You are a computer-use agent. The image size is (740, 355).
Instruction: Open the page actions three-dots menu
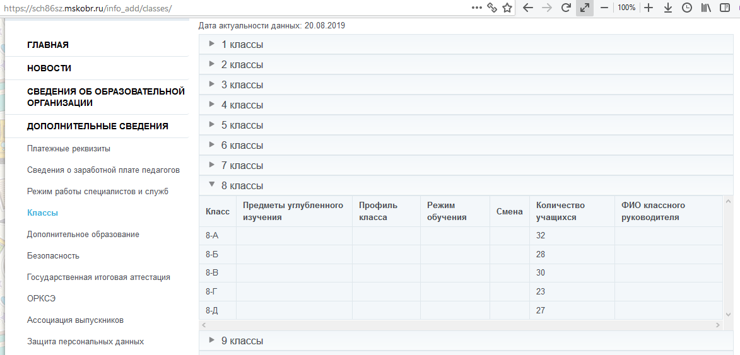tap(477, 8)
